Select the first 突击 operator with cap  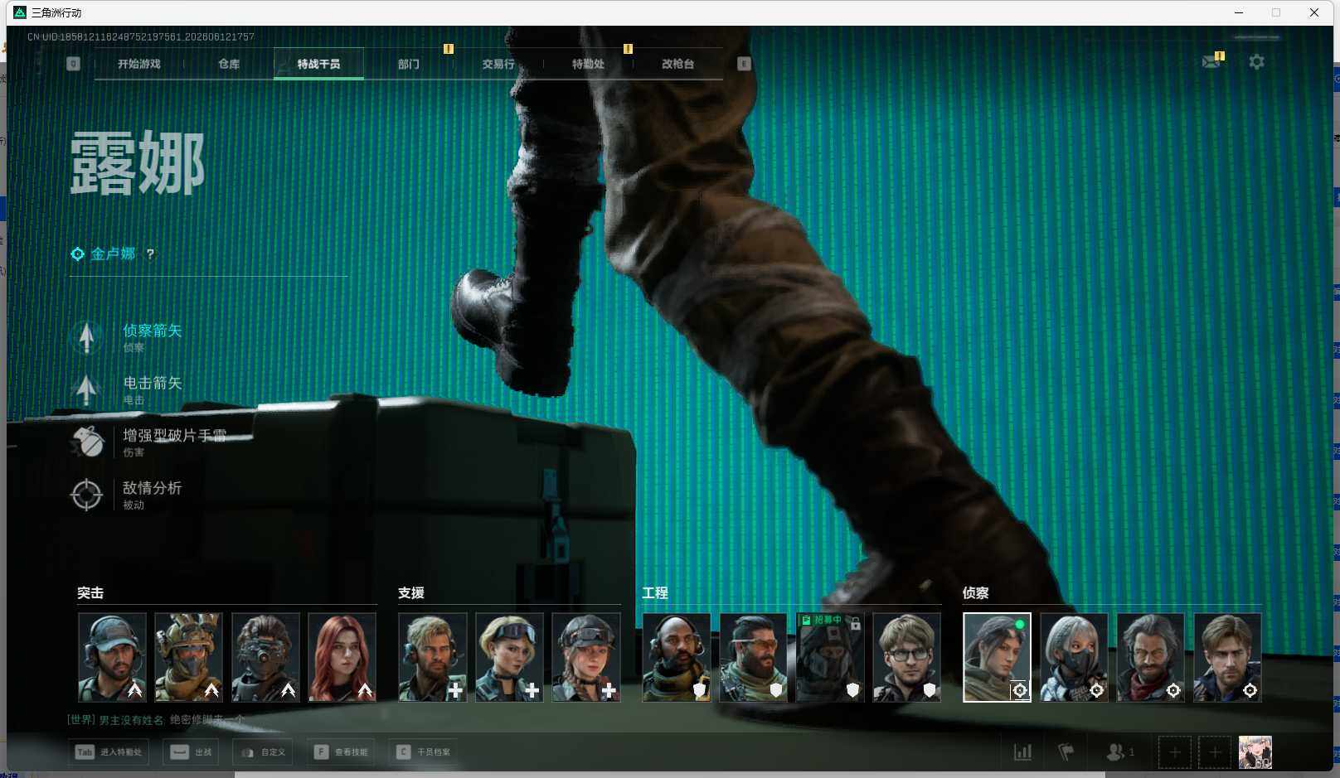[x=112, y=657]
